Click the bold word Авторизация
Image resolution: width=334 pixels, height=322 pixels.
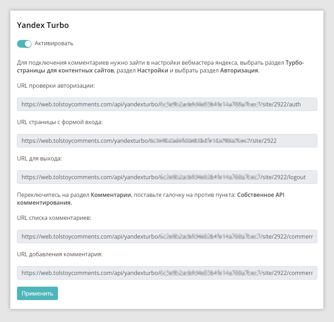[x=239, y=70]
